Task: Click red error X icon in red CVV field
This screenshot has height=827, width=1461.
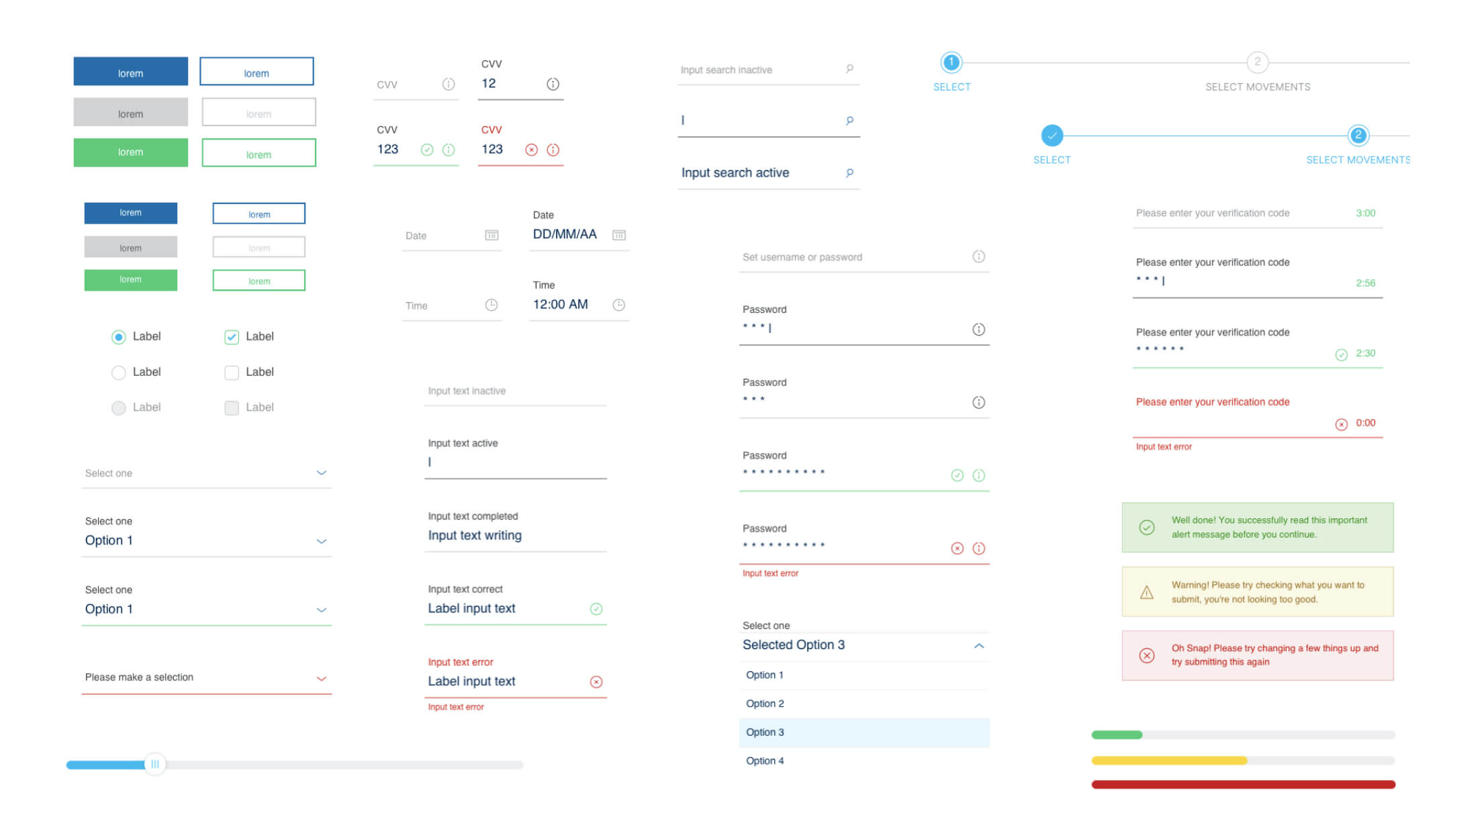Action: coord(531,150)
